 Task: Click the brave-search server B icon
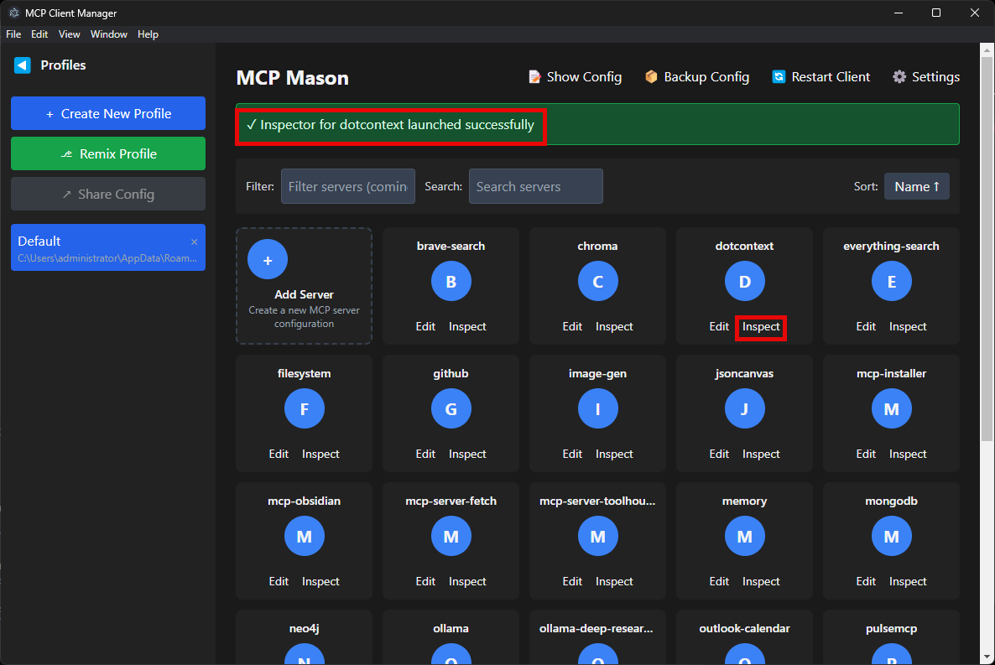pyautogui.click(x=451, y=281)
